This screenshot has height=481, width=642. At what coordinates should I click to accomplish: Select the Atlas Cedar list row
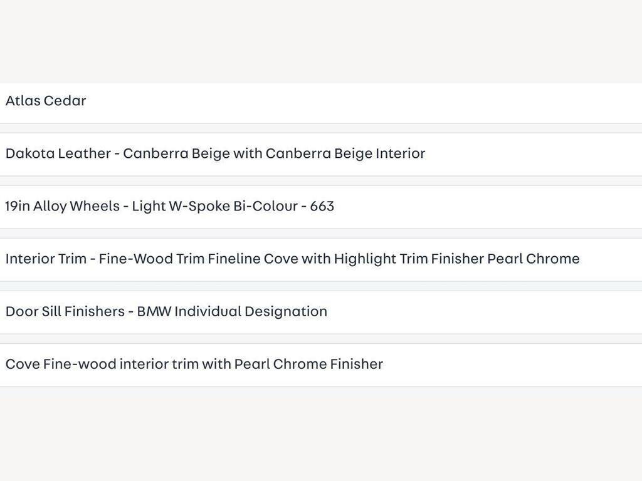[x=321, y=103]
